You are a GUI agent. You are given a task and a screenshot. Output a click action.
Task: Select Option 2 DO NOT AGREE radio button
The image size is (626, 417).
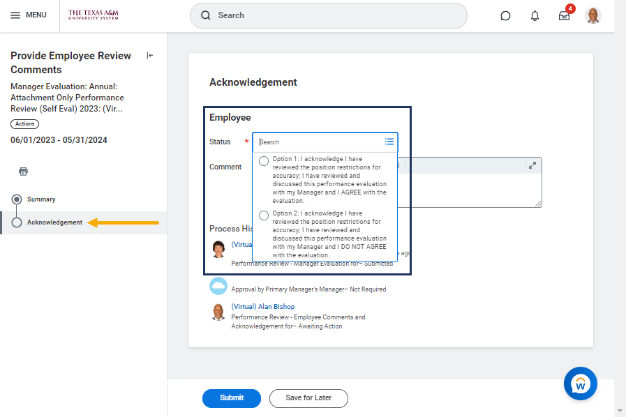pyautogui.click(x=264, y=215)
